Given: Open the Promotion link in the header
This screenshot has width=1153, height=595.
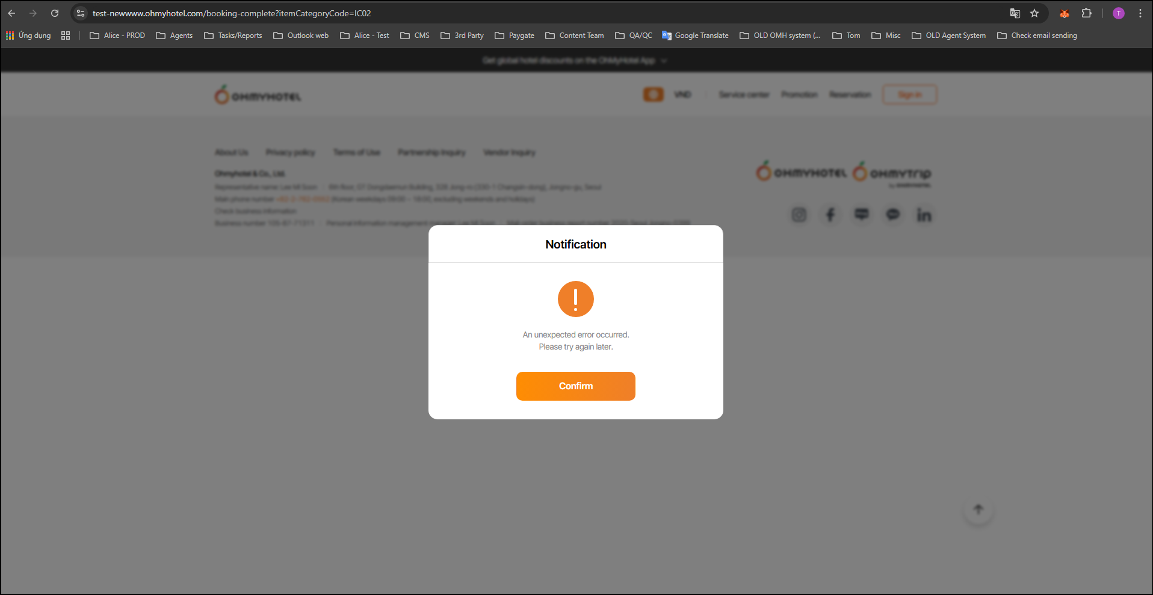Looking at the screenshot, I should (x=799, y=94).
